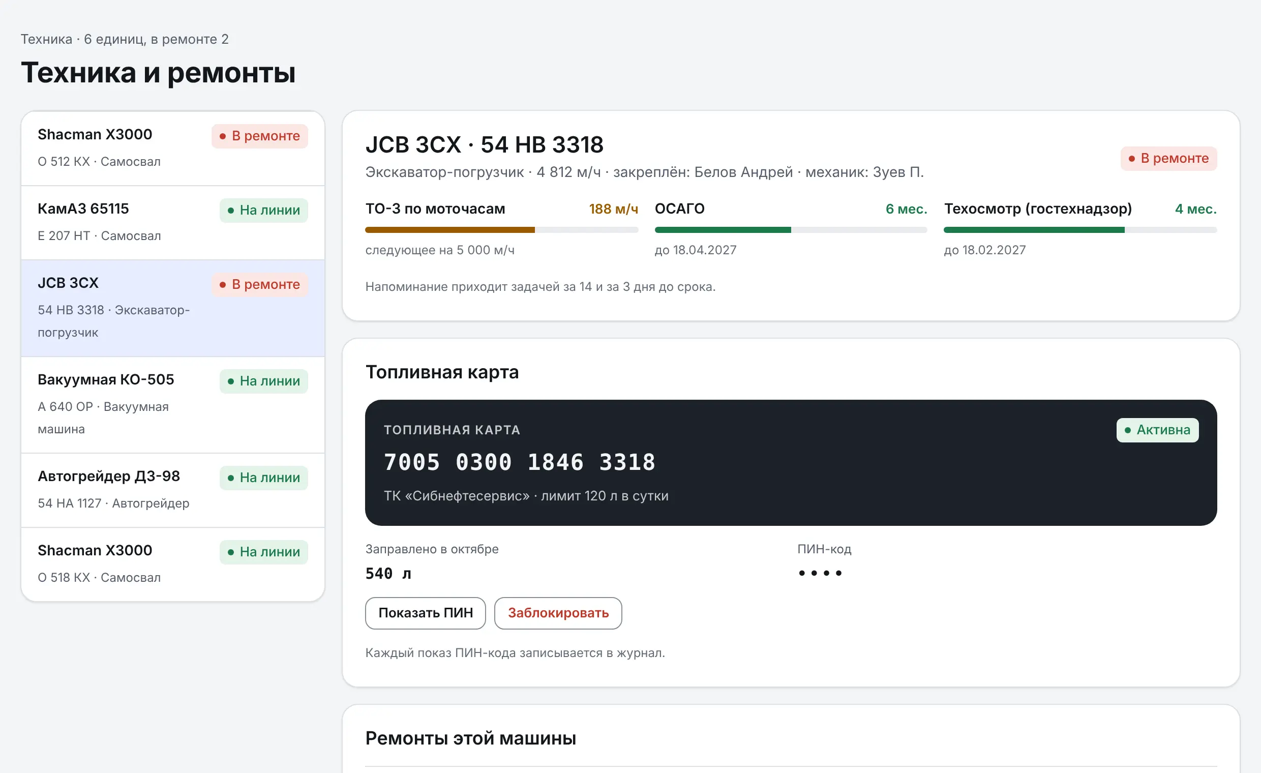Open the КамАЗ 65115 vehicle entry
The width and height of the screenshot is (1261, 773).
click(173, 223)
